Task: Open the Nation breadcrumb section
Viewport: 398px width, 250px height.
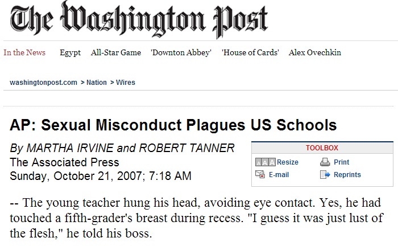Action: click(x=97, y=83)
